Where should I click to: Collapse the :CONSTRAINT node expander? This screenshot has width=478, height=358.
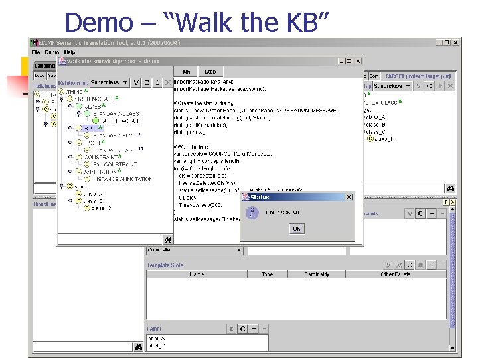(70, 157)
